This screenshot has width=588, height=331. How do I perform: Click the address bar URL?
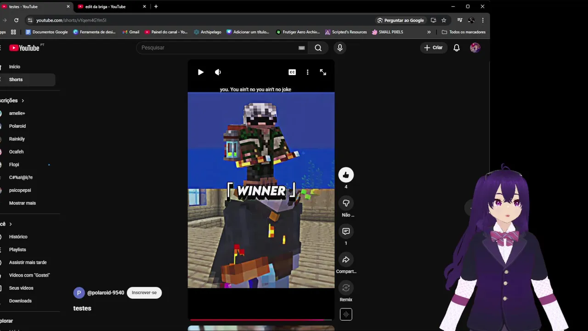[x=71, y=20]
